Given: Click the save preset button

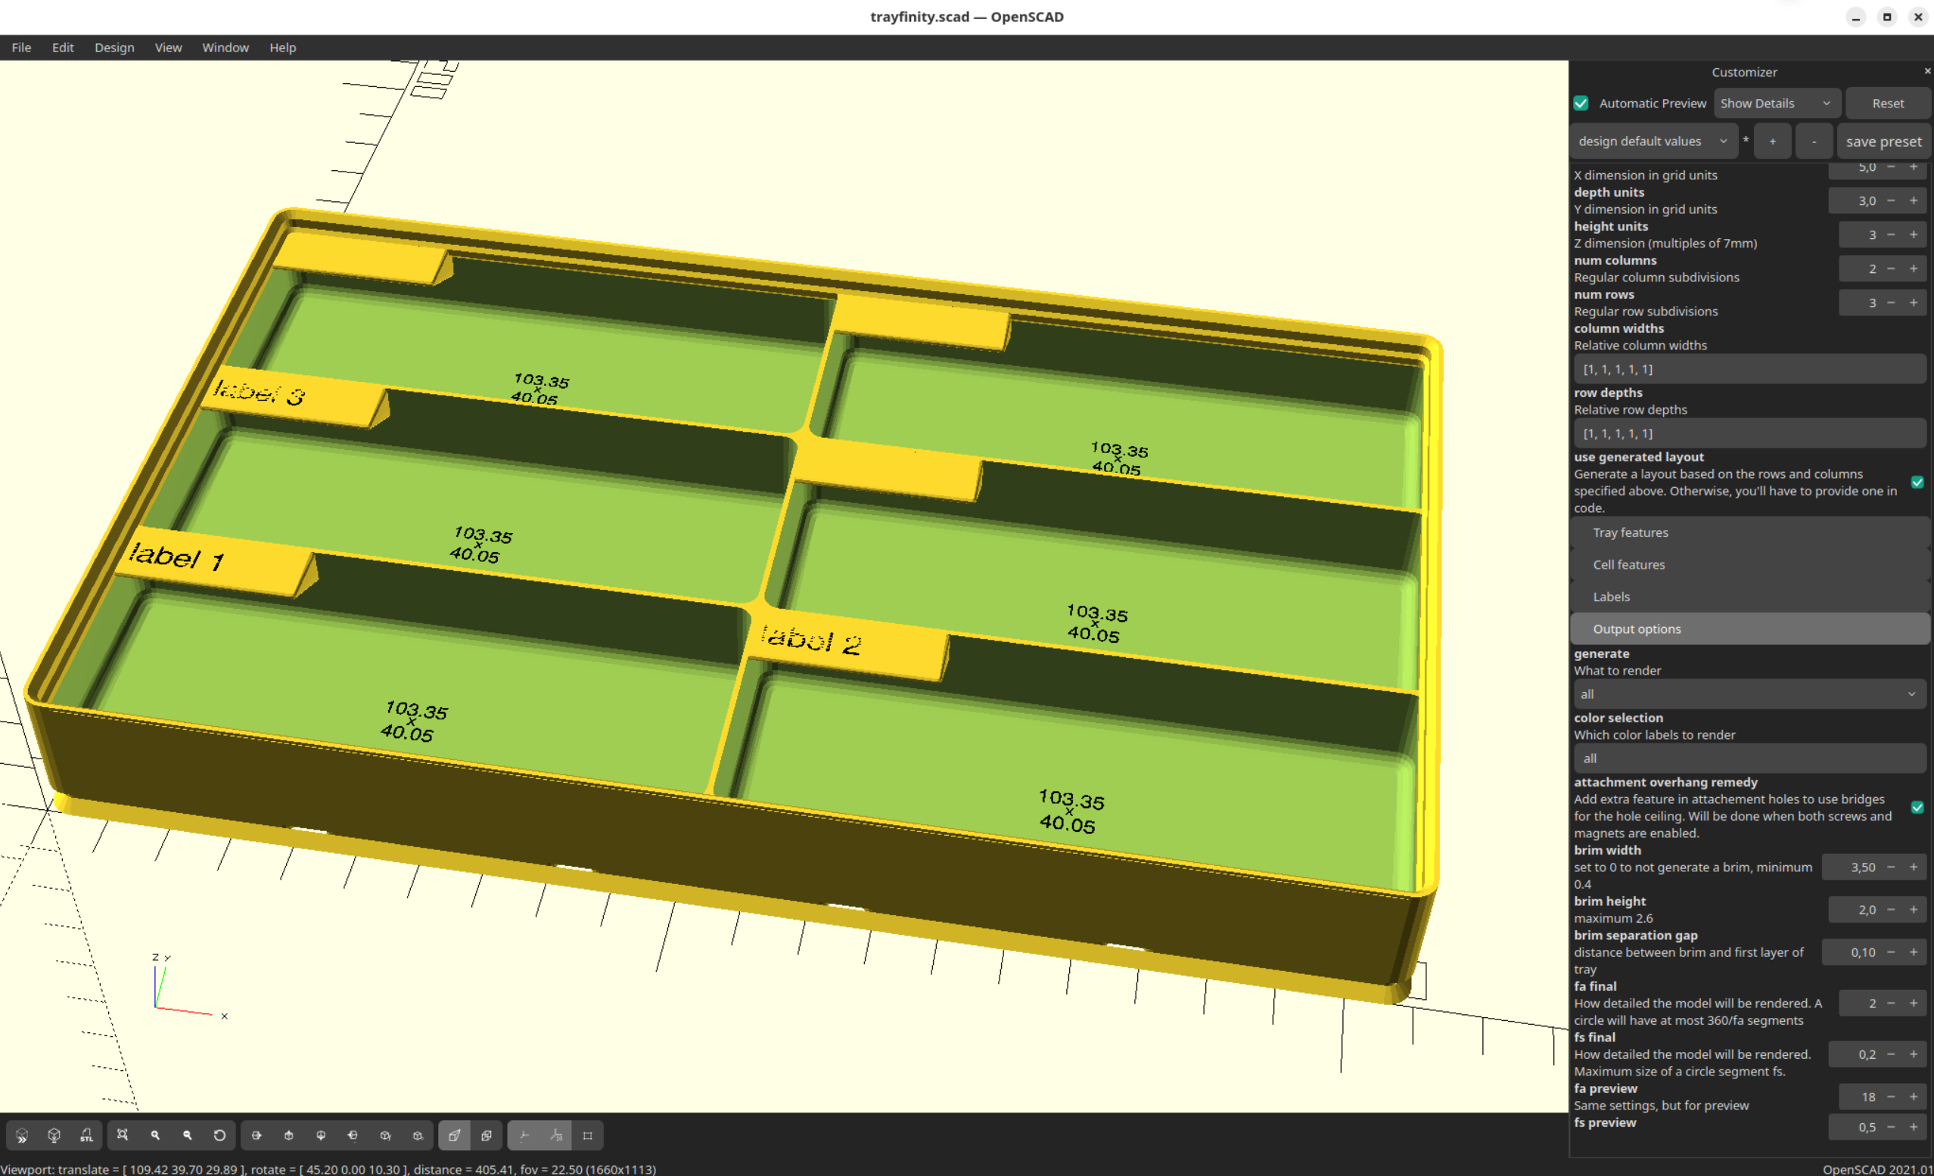Looking at the screenshot, I should tap(1883, 141).
